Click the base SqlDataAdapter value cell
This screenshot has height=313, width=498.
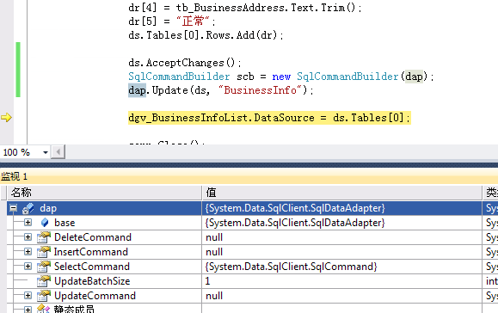(341, 223)
